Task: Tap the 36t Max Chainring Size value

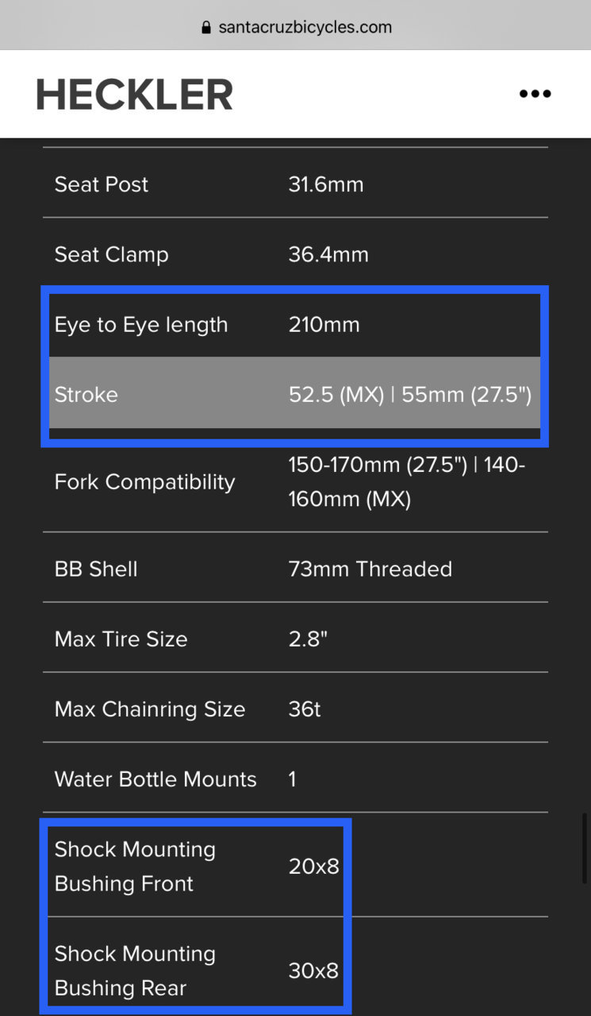Action: [x=305, y=709]
